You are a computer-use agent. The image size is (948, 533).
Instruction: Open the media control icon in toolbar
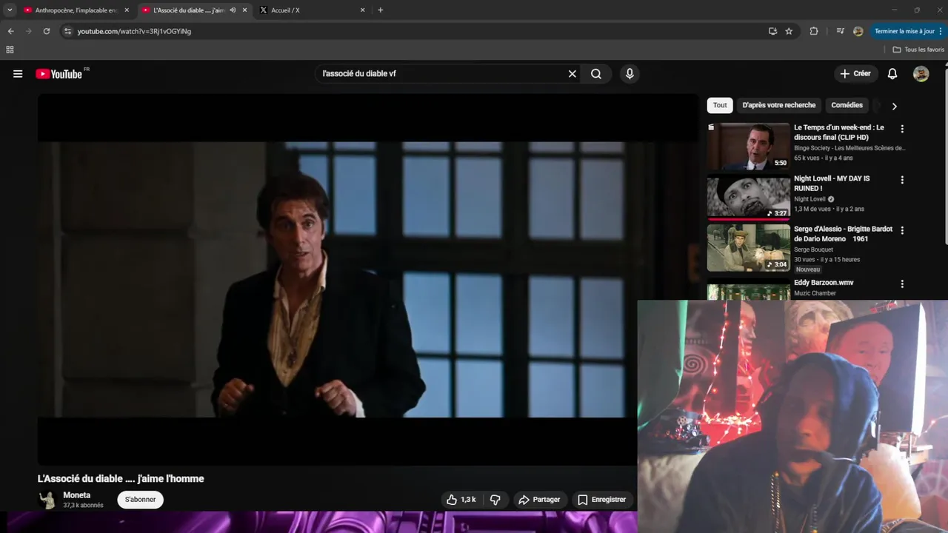pos(840,31)
